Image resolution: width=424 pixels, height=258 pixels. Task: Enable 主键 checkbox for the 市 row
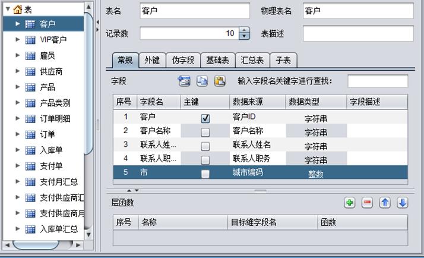(x=205, y=174)
